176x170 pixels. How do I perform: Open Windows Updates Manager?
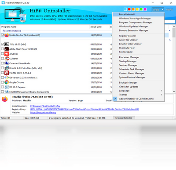click(x=138, y=26)
